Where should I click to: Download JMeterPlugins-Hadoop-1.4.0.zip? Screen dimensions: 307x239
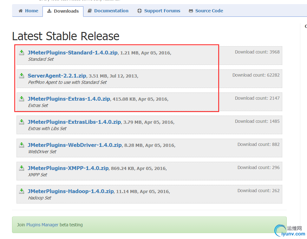tap(71, 191)
